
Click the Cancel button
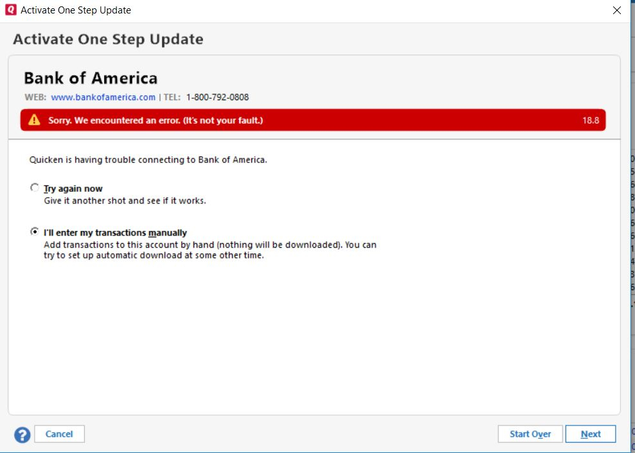tap(60, 434)
